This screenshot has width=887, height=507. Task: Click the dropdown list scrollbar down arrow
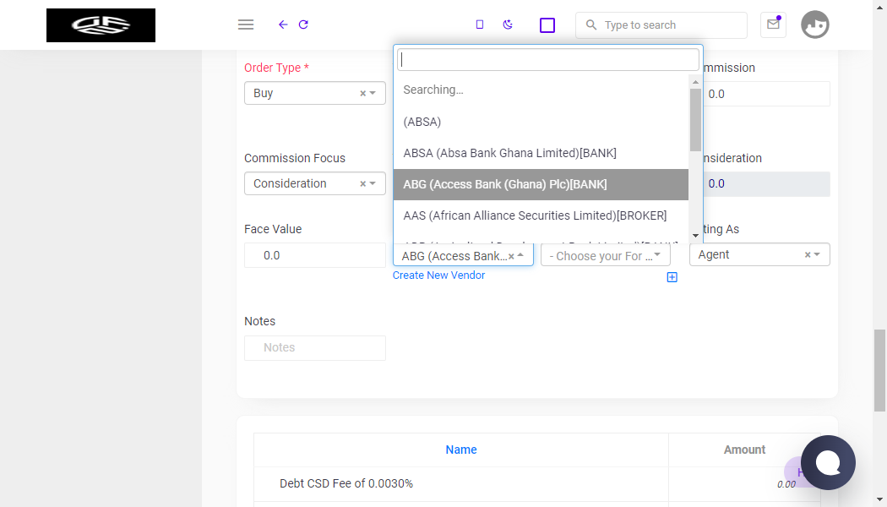[695, 236]
